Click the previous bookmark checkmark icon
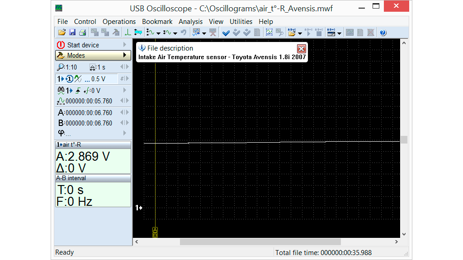Image resolution: width=463 pixels, height=260 pixels. 236,32
